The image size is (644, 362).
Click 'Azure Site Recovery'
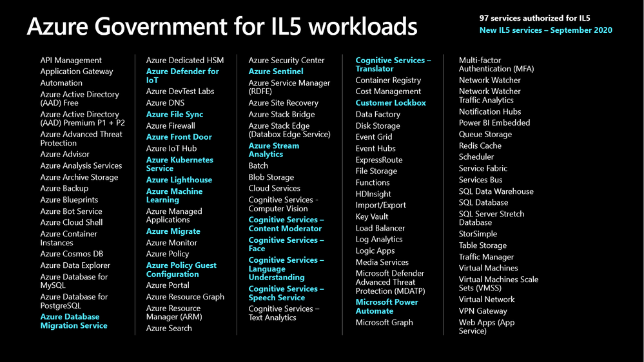284,103
